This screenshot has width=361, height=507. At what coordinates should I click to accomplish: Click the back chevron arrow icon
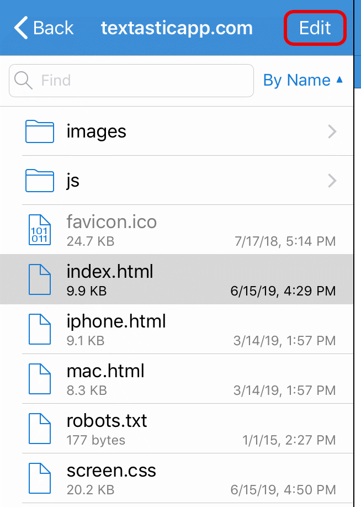pos(22,28)
